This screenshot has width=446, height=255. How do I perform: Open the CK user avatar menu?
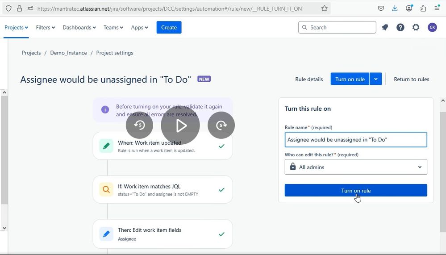click(432, 27)
